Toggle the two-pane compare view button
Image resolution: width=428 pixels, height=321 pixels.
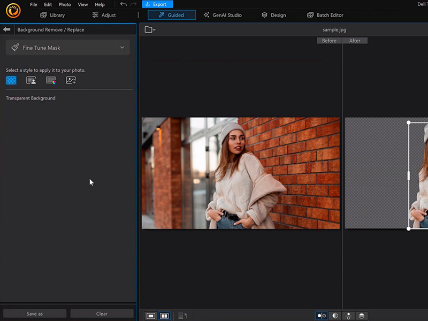pos(164,316)
